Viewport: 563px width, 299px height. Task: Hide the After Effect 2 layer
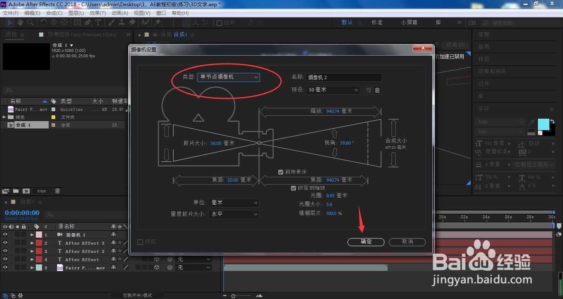(x=5, y=251)
